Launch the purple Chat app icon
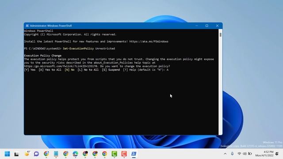Screen dimensions: 283x159 (36, 154)
